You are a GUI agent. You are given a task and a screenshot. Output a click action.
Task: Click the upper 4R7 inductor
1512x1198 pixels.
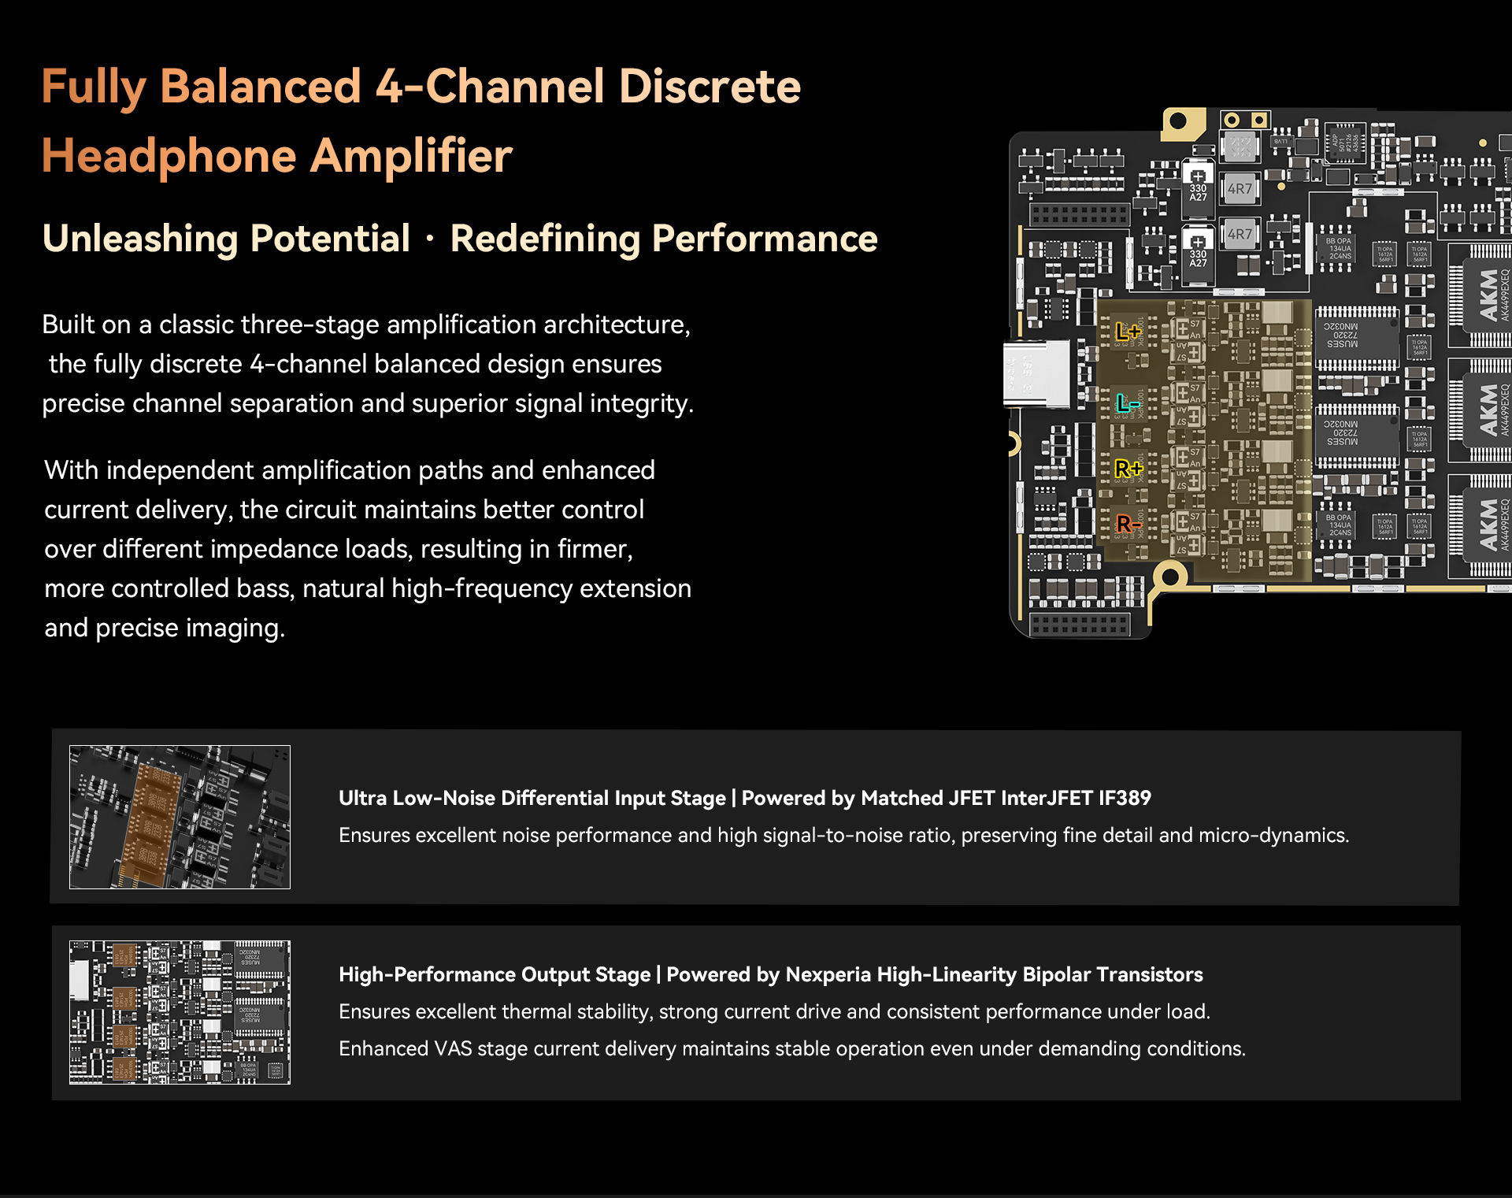point(1240,189)
